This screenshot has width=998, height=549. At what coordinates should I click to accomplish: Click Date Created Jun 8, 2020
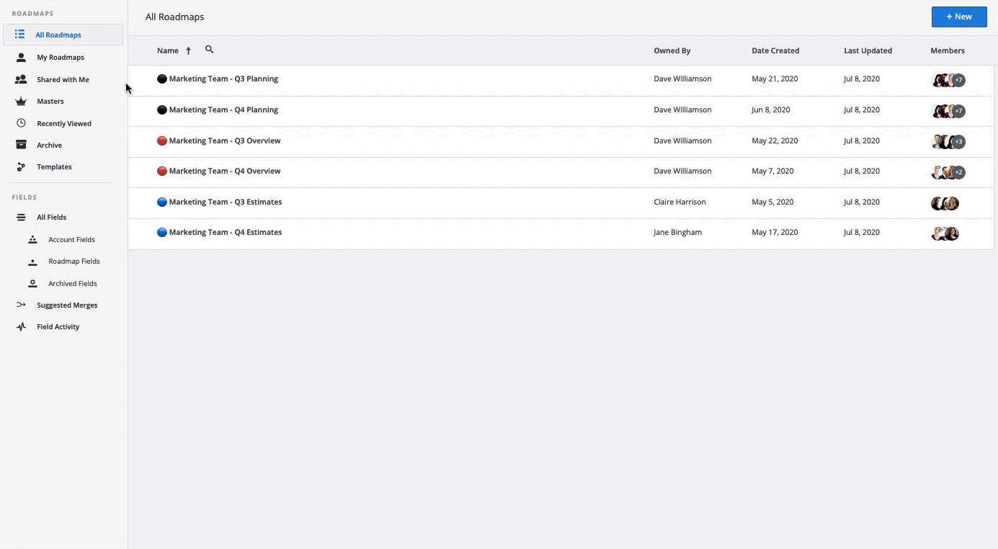pyautogui.click(x=771, y=110)
